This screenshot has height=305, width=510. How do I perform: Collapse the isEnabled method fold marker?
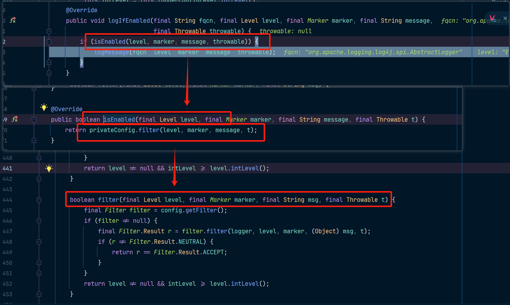coord(34,120)
